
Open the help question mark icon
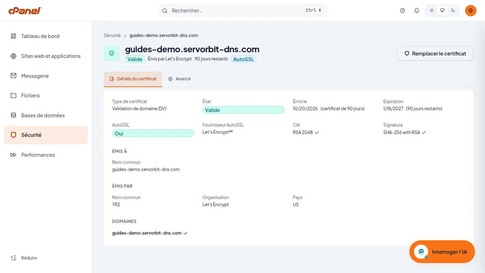pos(403,11)
